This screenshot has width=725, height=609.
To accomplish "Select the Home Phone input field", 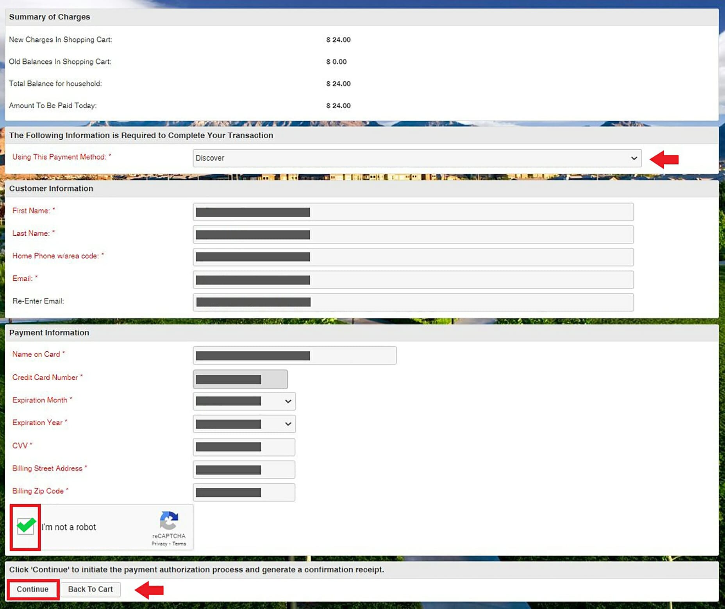I will click(x=413, y=257).
